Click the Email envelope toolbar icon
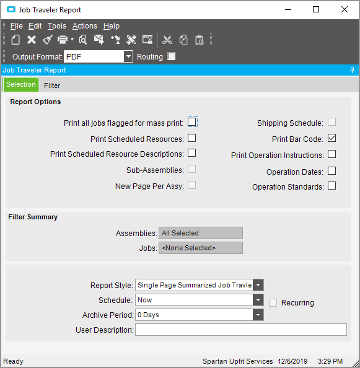 pos(99,40)
